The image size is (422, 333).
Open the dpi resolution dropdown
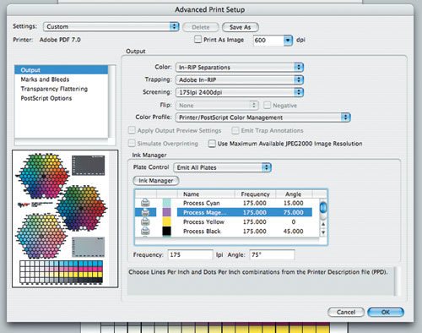[x=288, y=41]
